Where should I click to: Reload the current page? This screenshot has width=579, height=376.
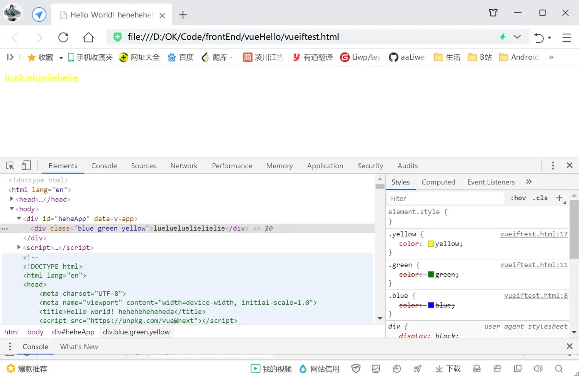point(63,37)
